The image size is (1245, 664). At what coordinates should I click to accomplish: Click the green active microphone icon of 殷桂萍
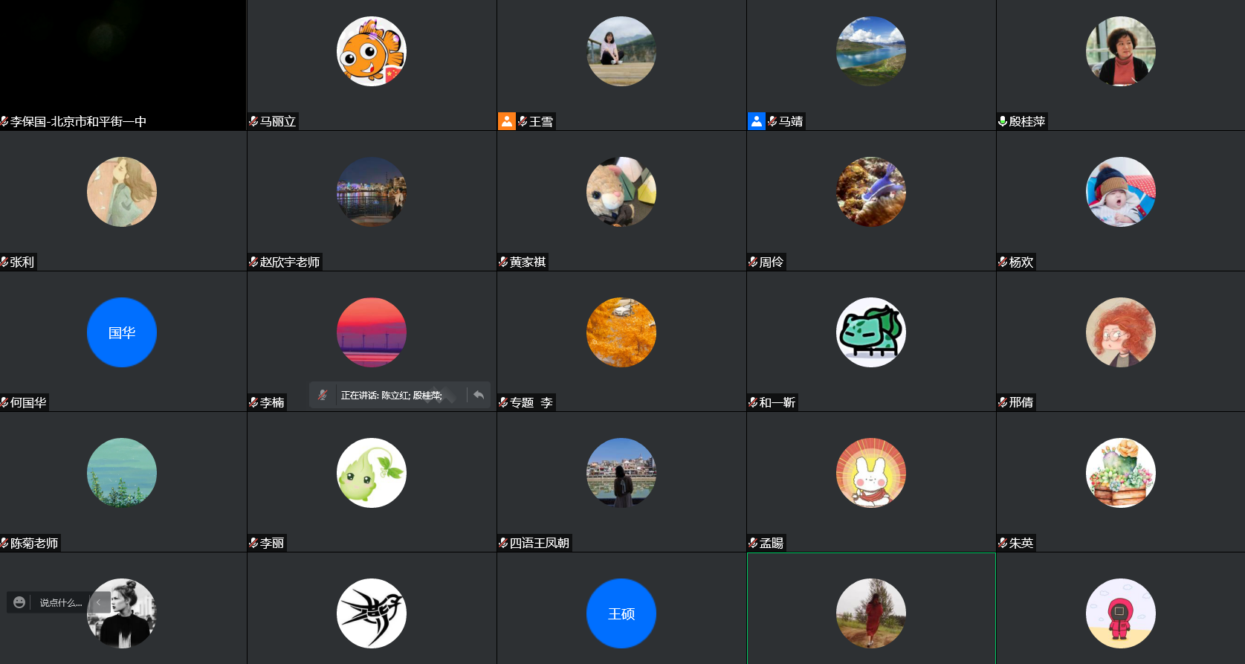pos(1003,121)
